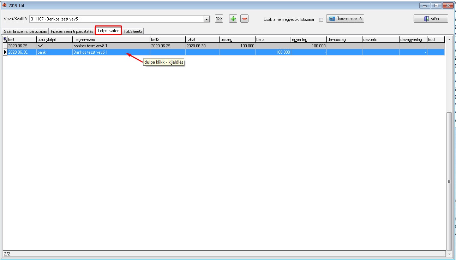Click the 'Bankos teszt vevő 1' cell in the bank1 row
Image resolution: width=456 pixels, height=260 pixels.
tap(111, 52)
